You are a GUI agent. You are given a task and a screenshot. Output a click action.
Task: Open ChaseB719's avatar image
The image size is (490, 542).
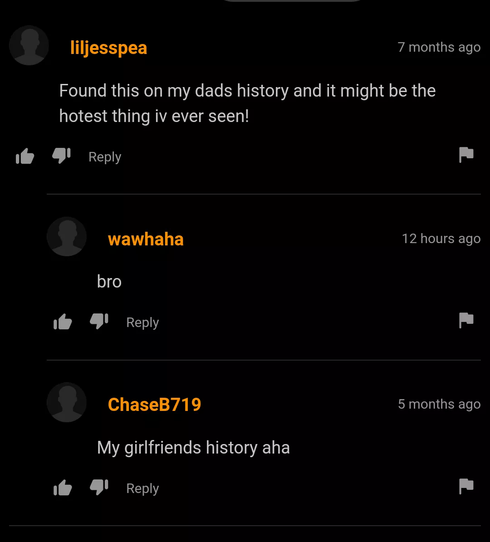coord(67,402)
